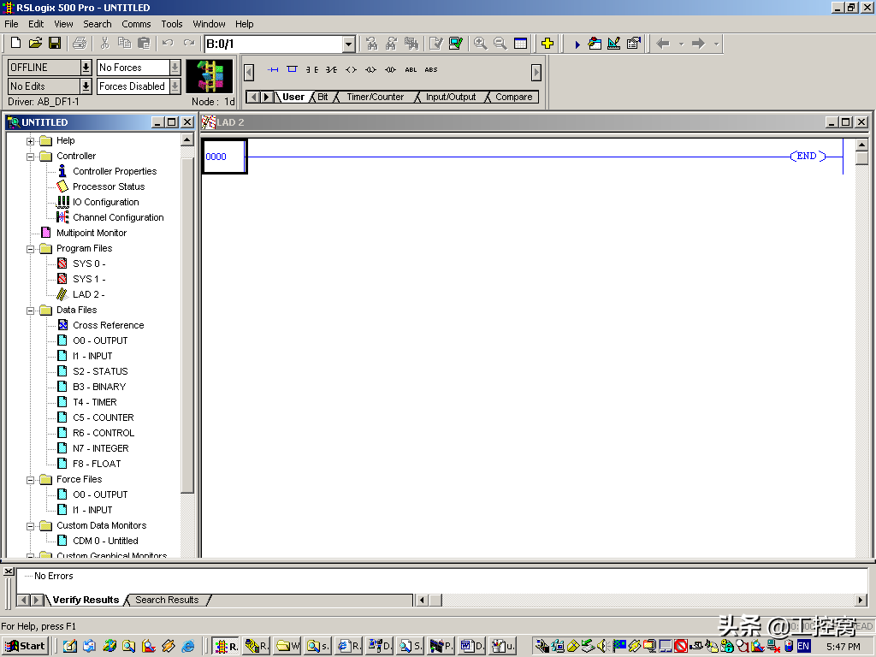Open the T4 - TIMER data file
Viewport: 876px width, 657px height.
pyautogui.click(x=94, y=402)
